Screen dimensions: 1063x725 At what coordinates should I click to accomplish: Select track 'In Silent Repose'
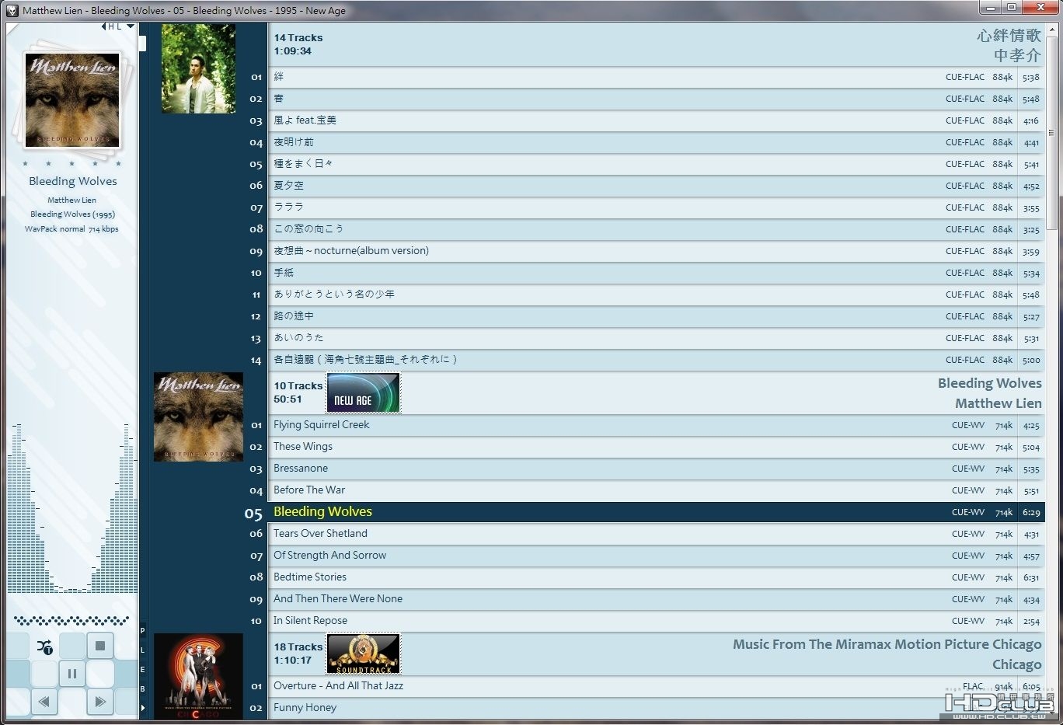656,621
